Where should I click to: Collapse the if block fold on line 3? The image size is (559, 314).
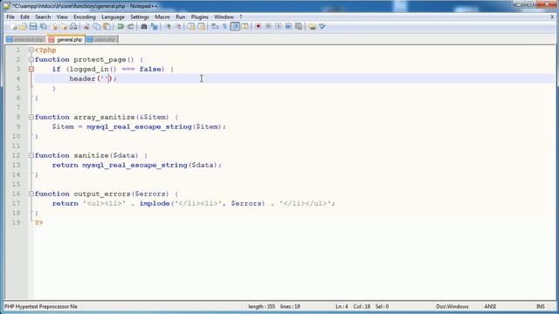(x=31, y=70)
